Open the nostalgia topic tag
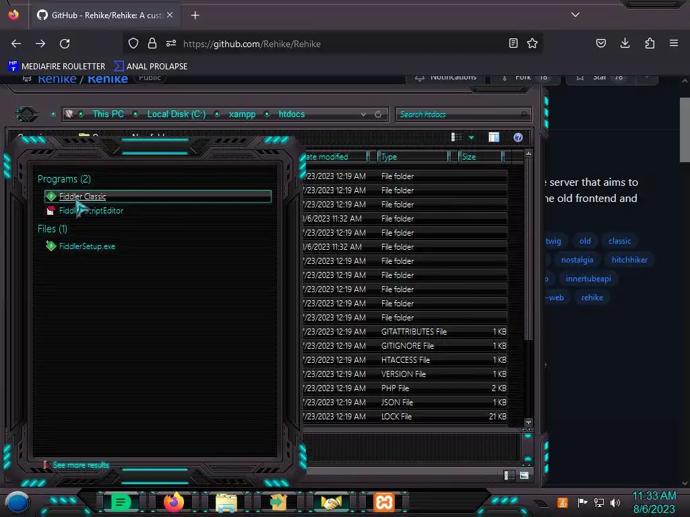The image size is (690, 517). (577, 260)
